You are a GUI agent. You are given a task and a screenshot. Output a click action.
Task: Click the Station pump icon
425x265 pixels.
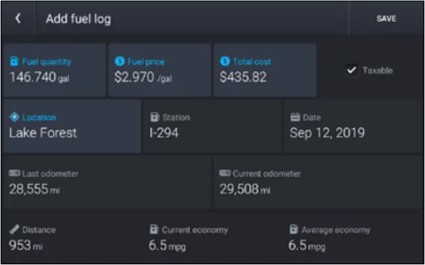pos(154,117)
